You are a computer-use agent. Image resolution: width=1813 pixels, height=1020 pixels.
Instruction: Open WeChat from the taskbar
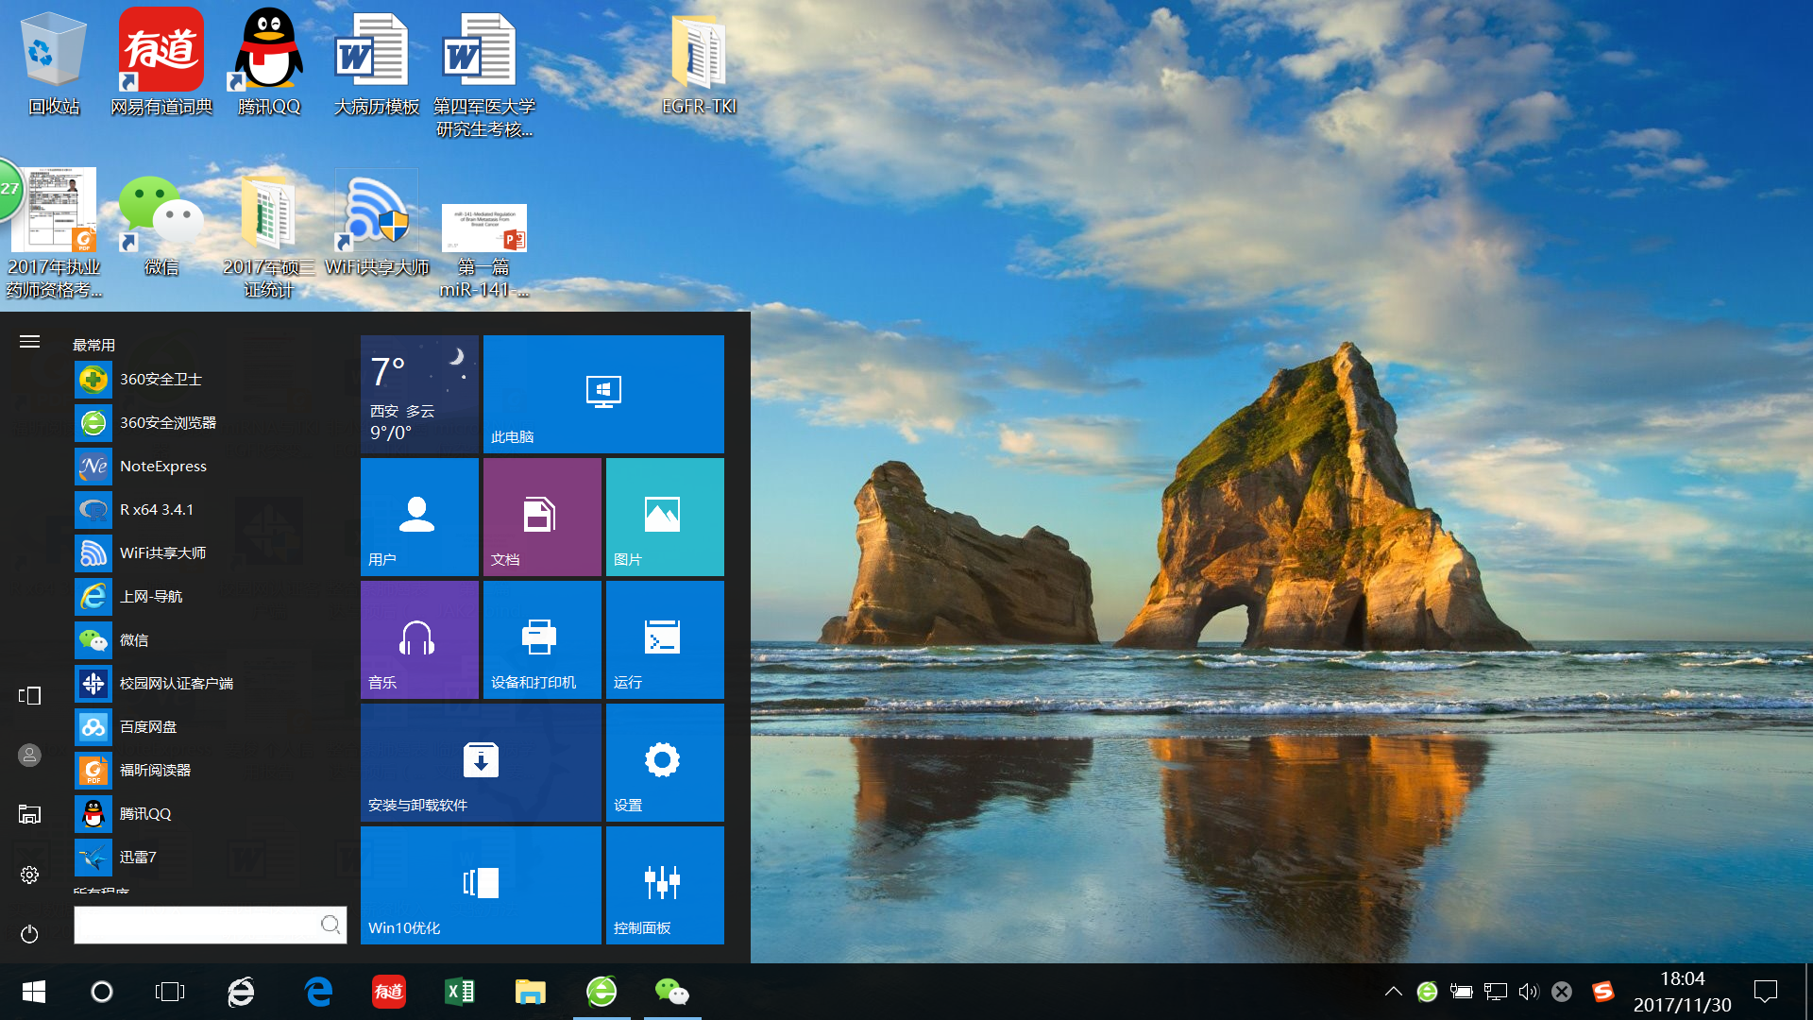point(671,992)
